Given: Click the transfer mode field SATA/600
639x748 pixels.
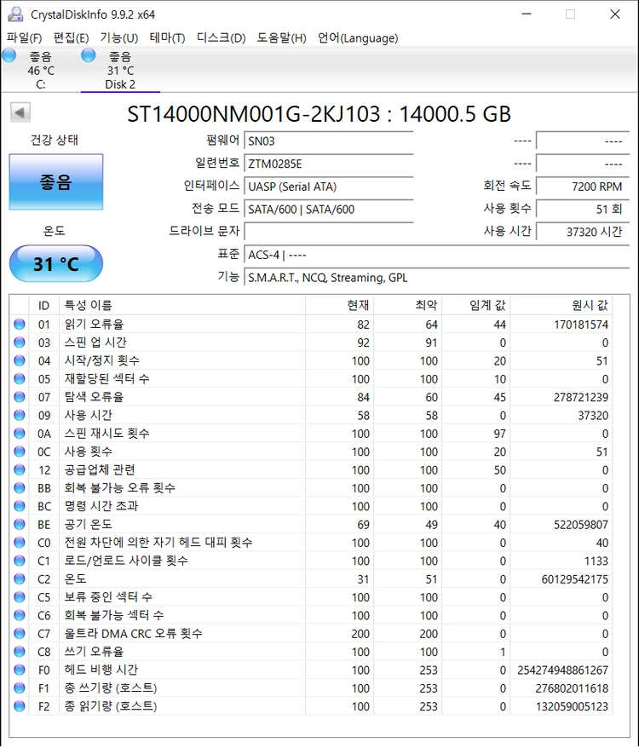Looking at the screenshot, I should pyautogui.click(x=328, y=210).
